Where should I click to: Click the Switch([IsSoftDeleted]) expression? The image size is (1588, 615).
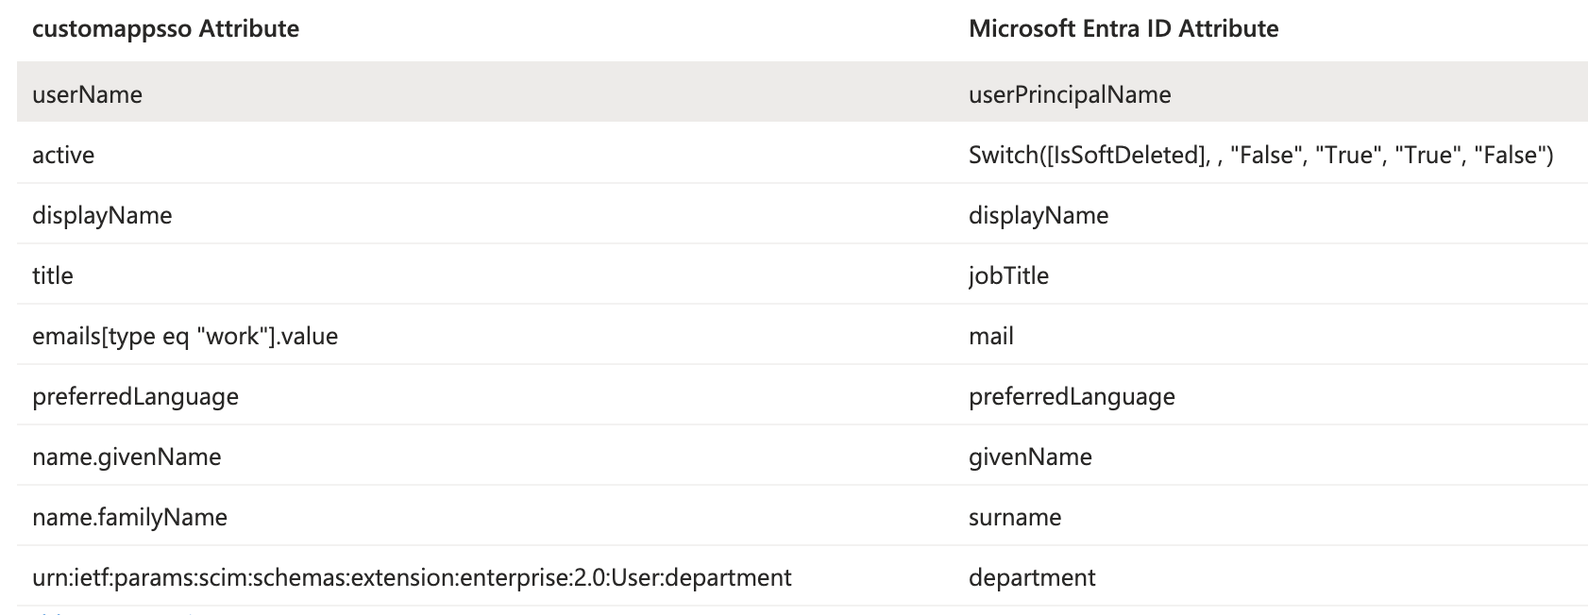(x=1259, y=155)
